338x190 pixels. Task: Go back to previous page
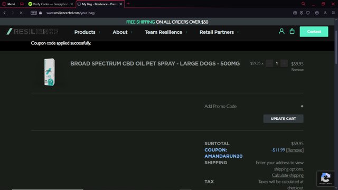click(x=5, y=13)
